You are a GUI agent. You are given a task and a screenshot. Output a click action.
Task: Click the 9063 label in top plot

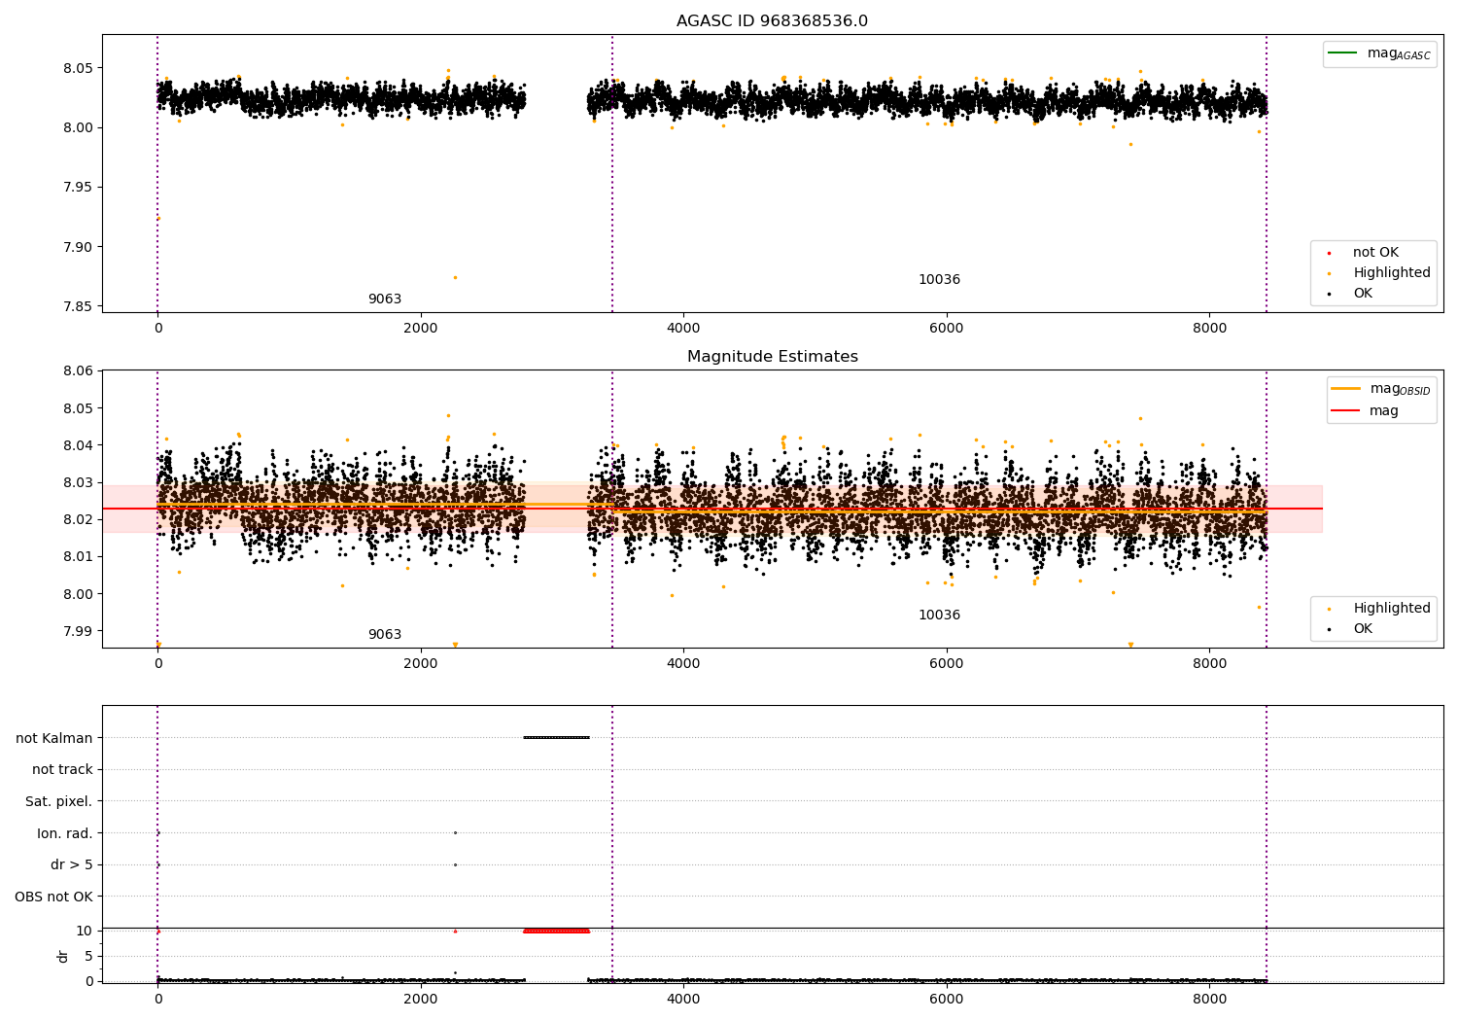click(x=384, y=299)
